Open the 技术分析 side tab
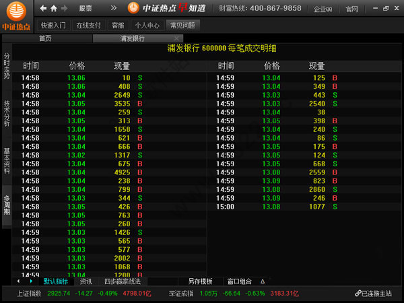Image resolution: width=404 pixels, height=303 pixels. 7,113
